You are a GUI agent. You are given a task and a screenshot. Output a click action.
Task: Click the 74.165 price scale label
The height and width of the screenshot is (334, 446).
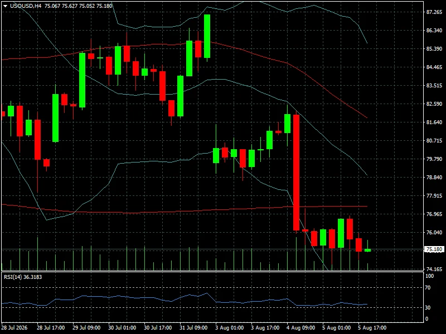point(434,269)
